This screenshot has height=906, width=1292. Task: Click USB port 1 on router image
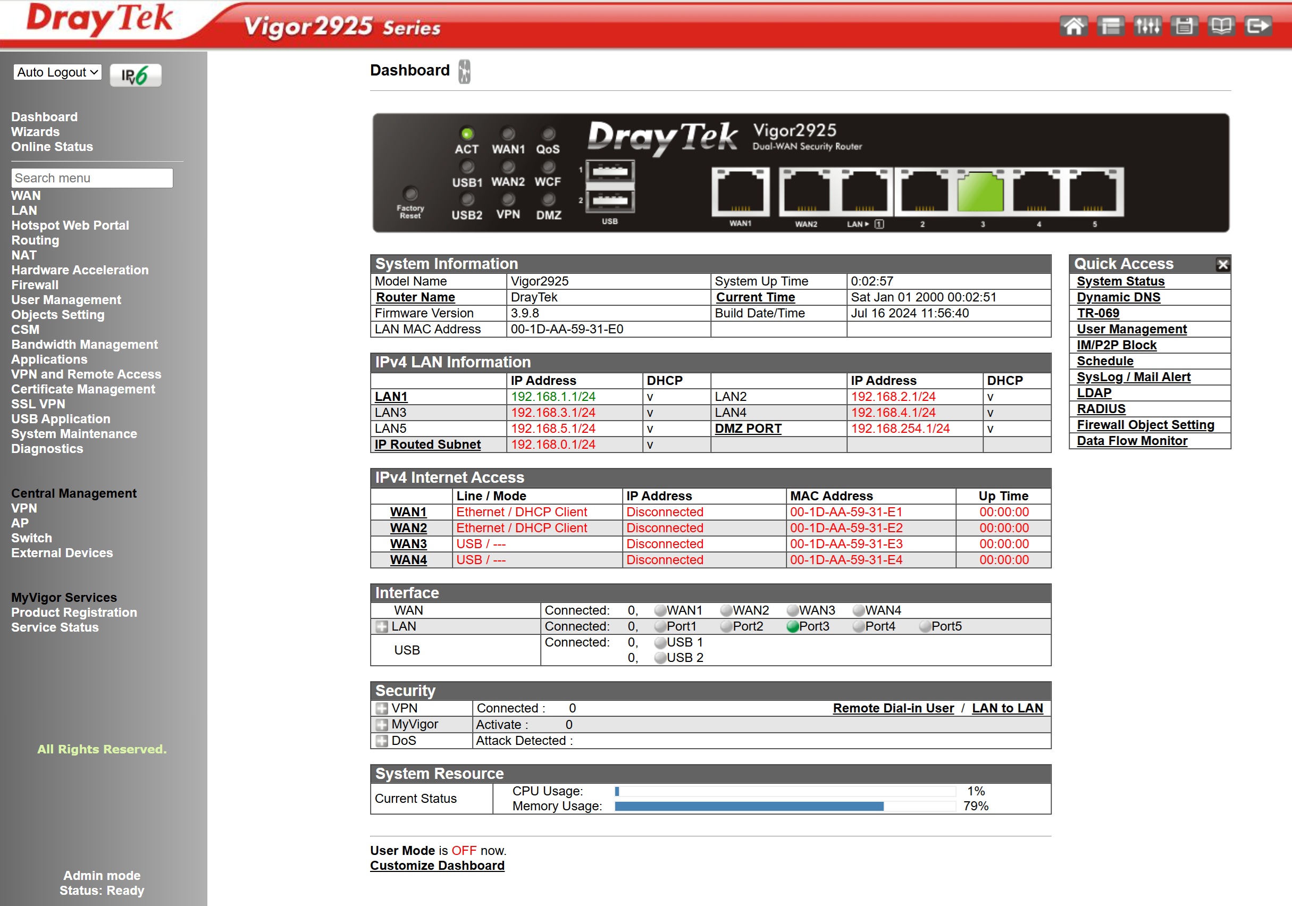point(610,171)
